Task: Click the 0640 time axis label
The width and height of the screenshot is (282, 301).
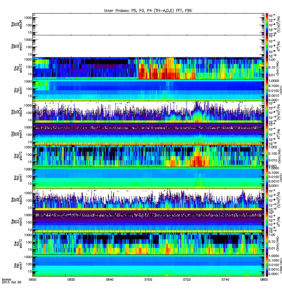Action: [109, 280]
